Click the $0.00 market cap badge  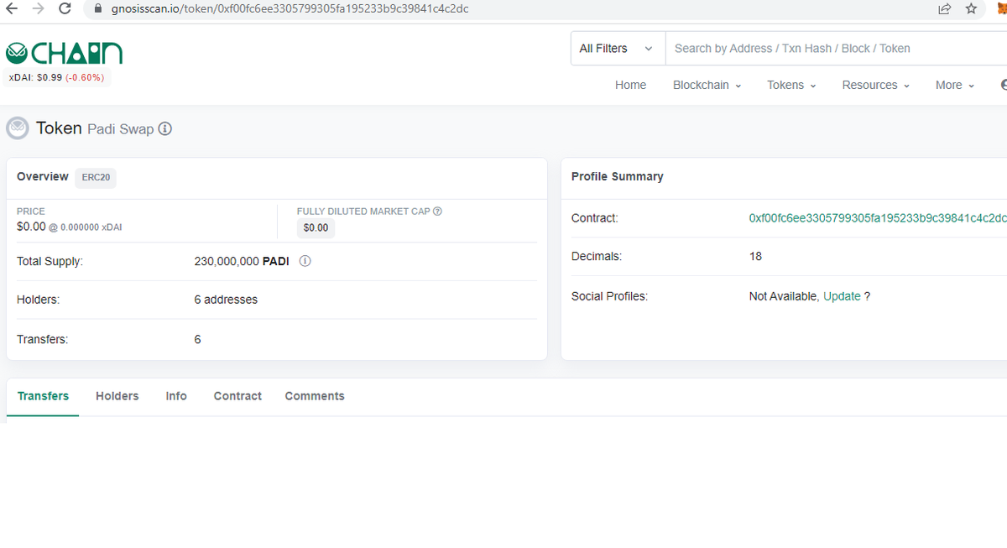[316, 228]
